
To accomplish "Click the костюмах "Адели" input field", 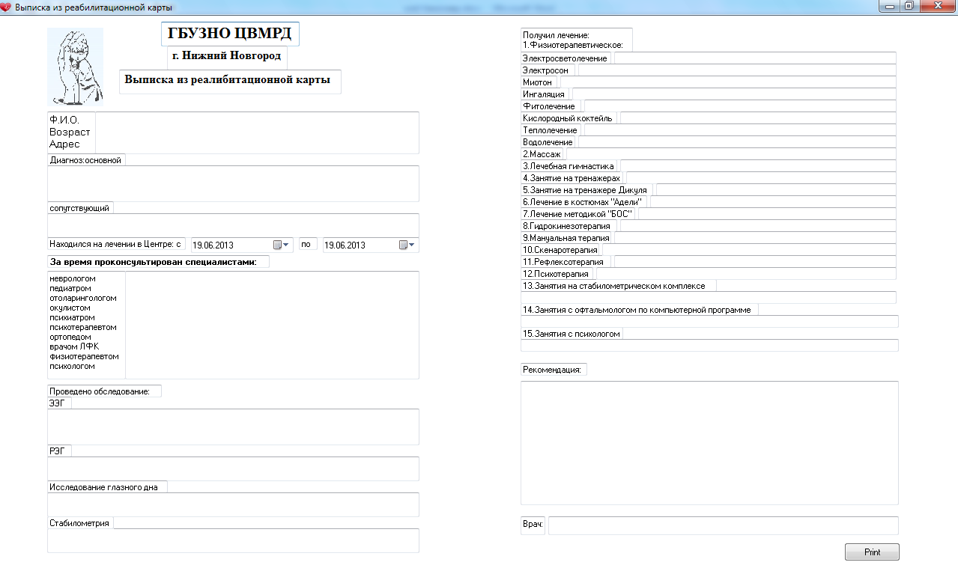I will (x=773, y=201).
